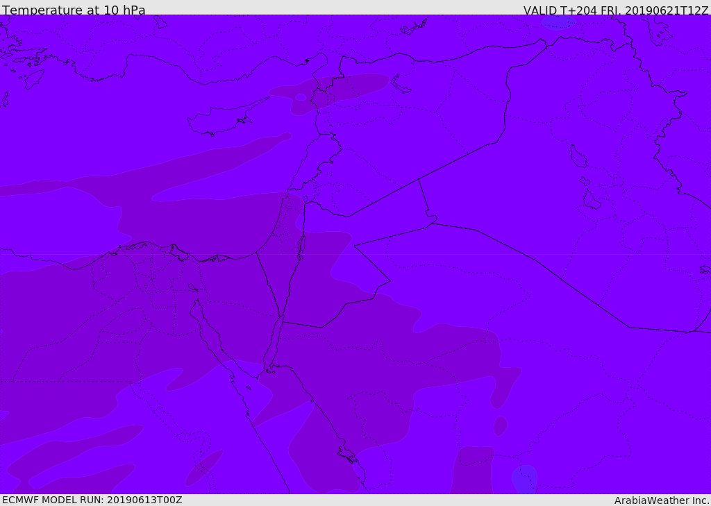Click the light blue patch at bottom edge
Image resolution: width=711 pixels, height=506 pixels.
pyautogui.click(x=525, y=479)
